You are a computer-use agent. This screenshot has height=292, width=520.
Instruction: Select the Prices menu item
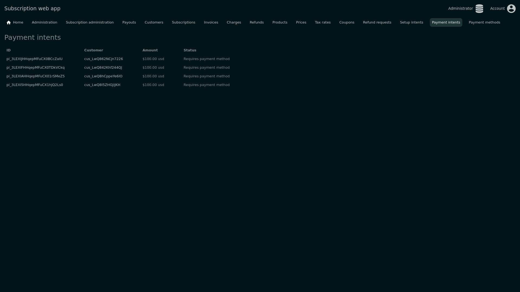point(301,22)
